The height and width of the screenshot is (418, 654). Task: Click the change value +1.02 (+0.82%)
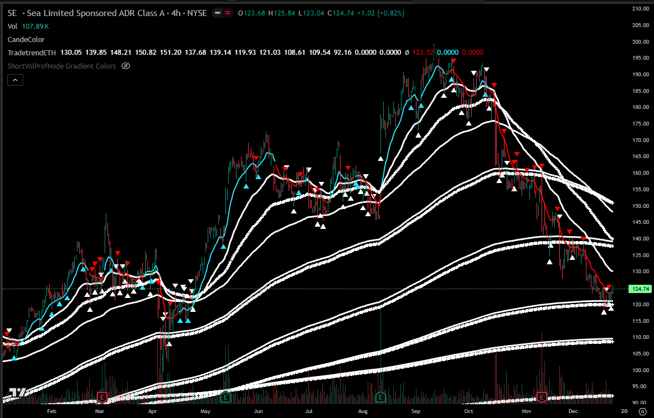coord(381,13)
